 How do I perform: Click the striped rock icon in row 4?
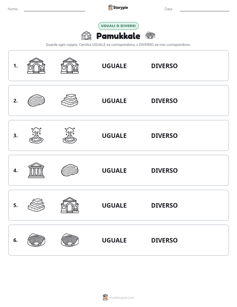coord(70,170)
